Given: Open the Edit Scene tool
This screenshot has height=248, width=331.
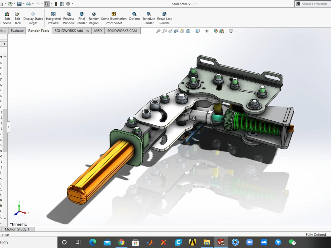Looking at the screenshot, I should 7,18.
